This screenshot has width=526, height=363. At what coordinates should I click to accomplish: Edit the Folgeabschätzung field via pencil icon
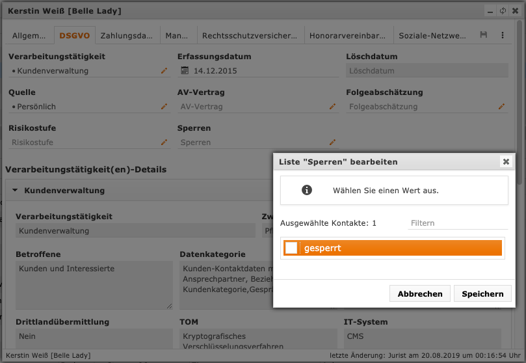[x=501, y=107]
